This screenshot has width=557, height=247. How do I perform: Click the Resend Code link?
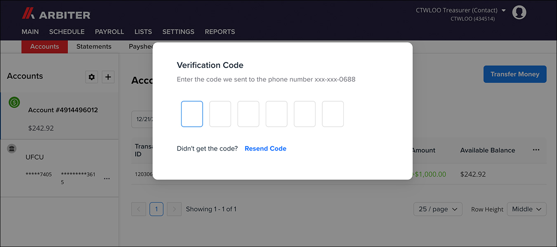click(x=265, y=149)
